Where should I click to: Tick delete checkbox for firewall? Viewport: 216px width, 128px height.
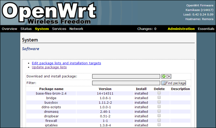[x=159, y=120]
